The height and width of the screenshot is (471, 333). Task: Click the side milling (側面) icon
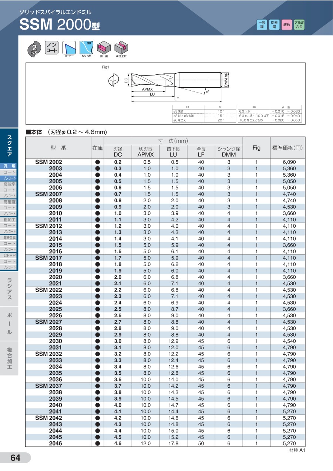coord(104,48)
